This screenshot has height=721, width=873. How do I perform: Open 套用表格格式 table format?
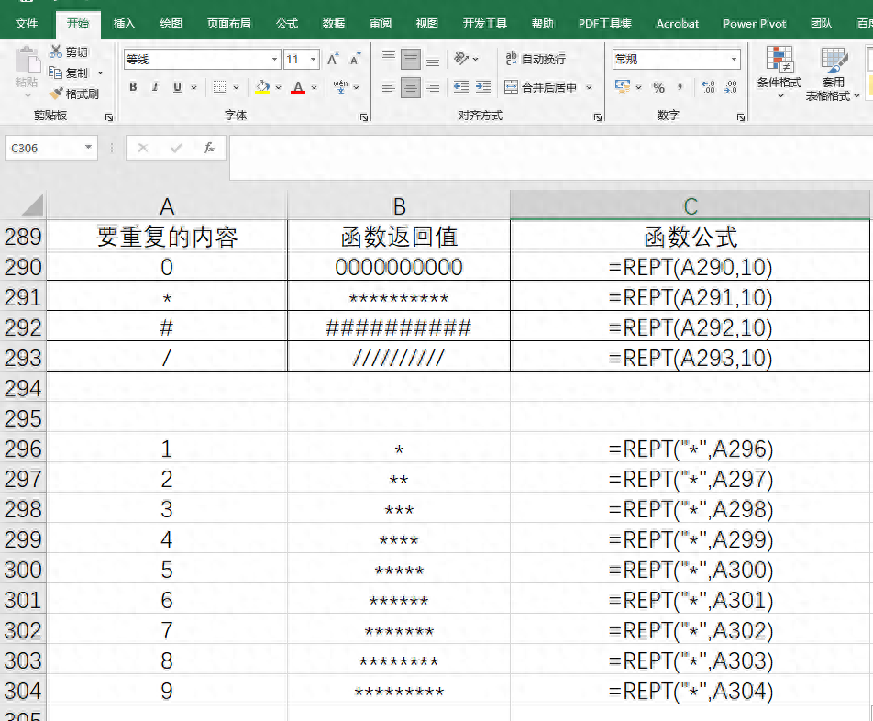833,74
